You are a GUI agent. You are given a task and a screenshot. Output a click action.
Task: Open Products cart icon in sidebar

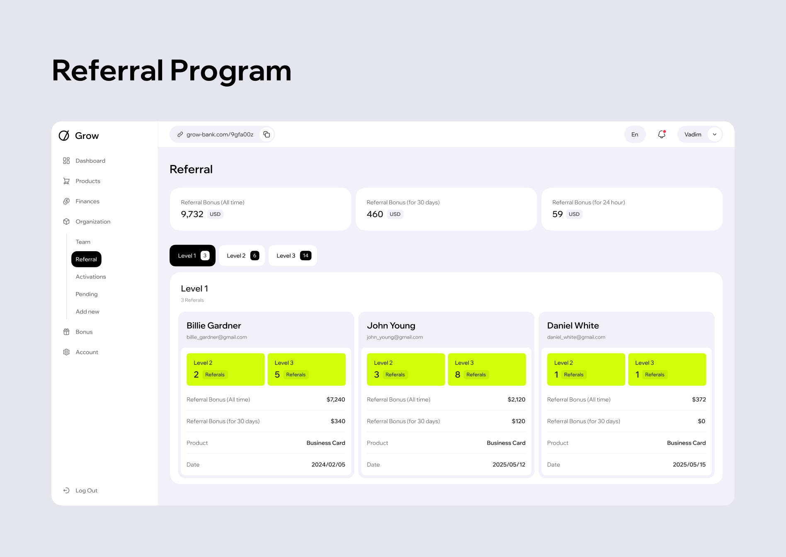pyautogui.click(x=66, y=181)
